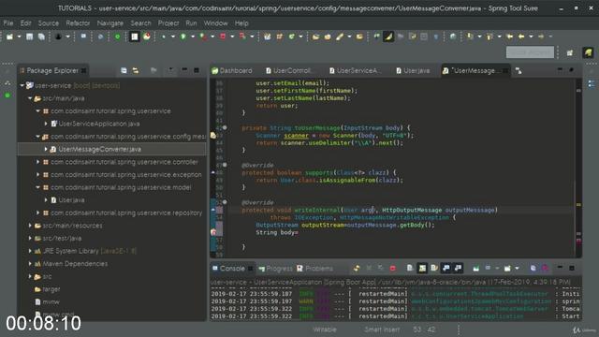Click the red Terminate button in Console

pos(393,269)
